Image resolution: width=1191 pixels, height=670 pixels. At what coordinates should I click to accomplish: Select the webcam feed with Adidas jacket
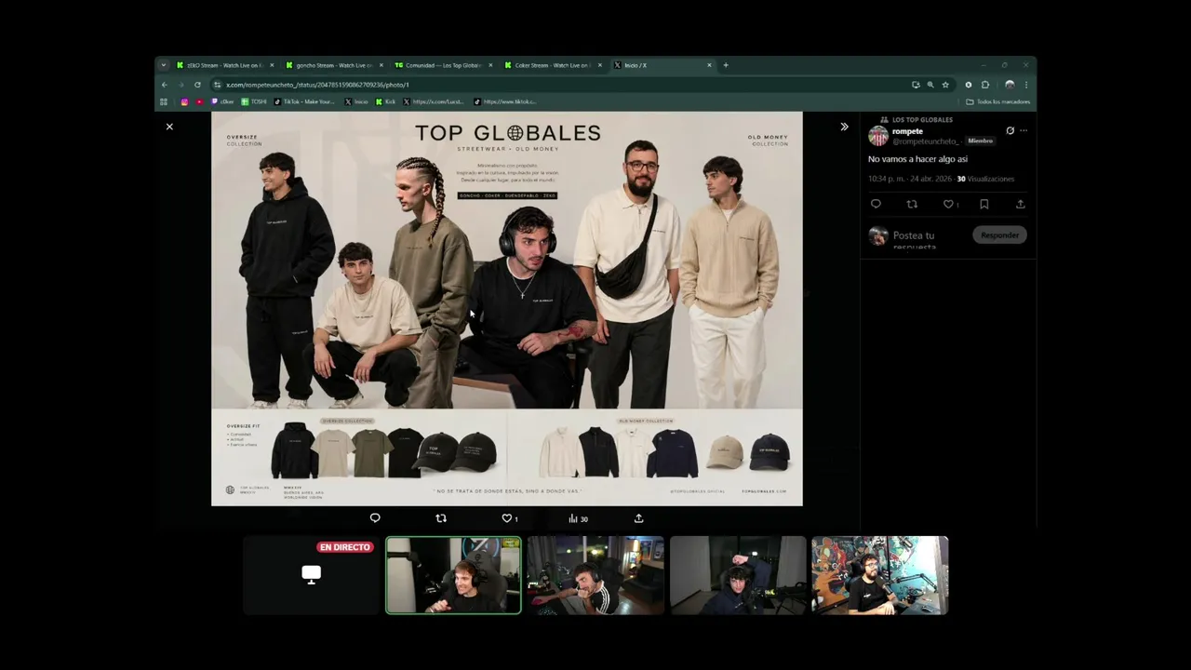[595, 575]
